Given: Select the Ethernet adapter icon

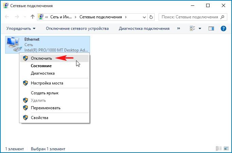Looking at the screenshot, I should (x=14, y=44).
